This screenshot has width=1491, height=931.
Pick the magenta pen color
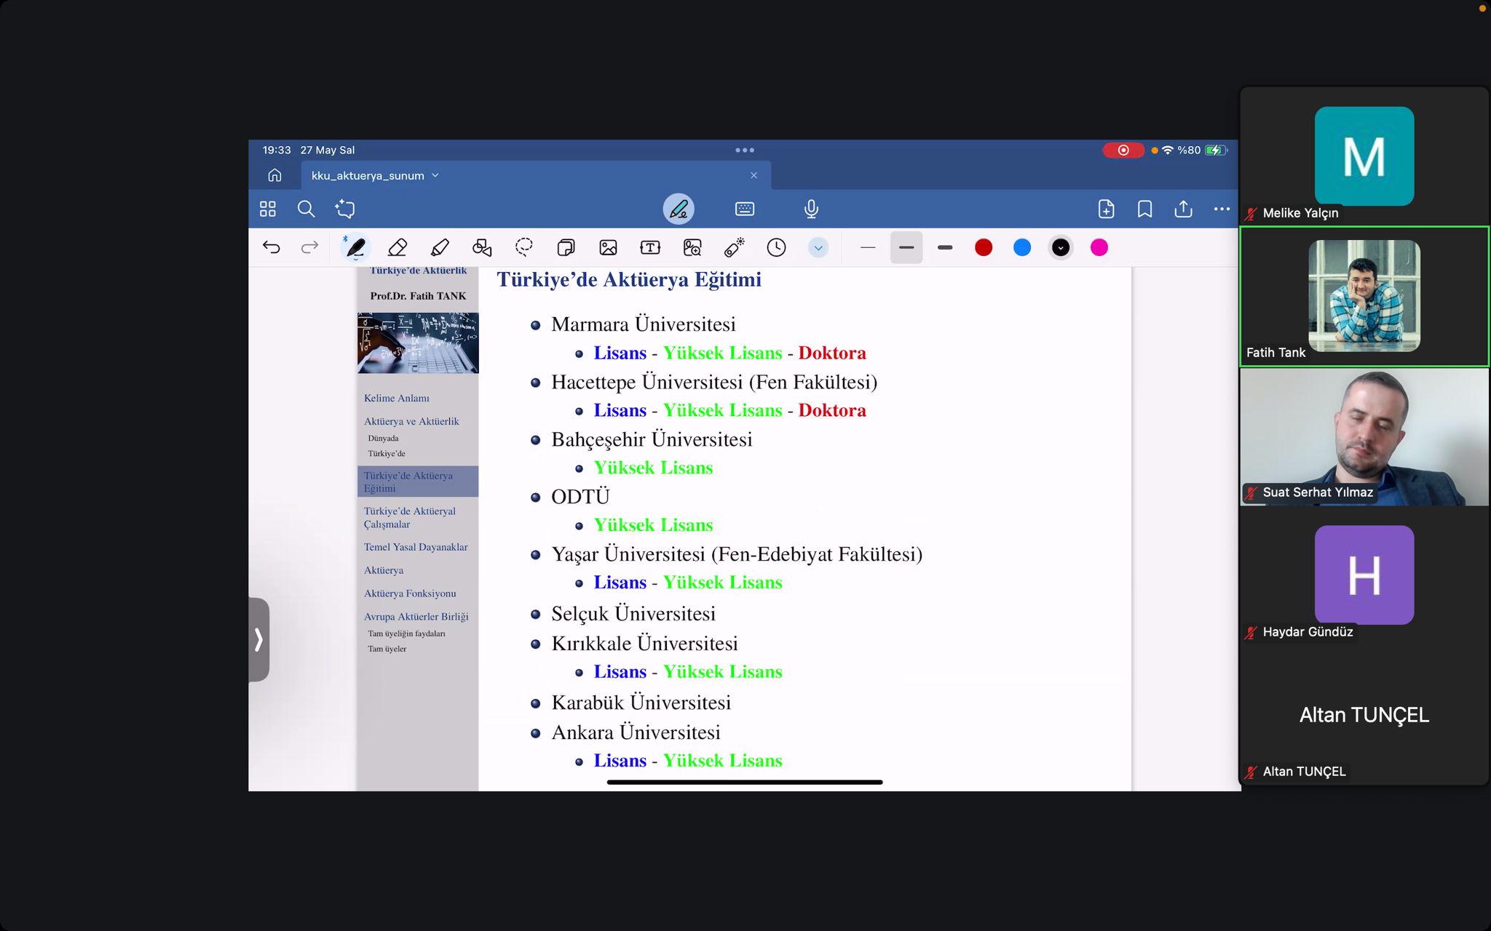pyautogui.click(x=1099, y=248)
